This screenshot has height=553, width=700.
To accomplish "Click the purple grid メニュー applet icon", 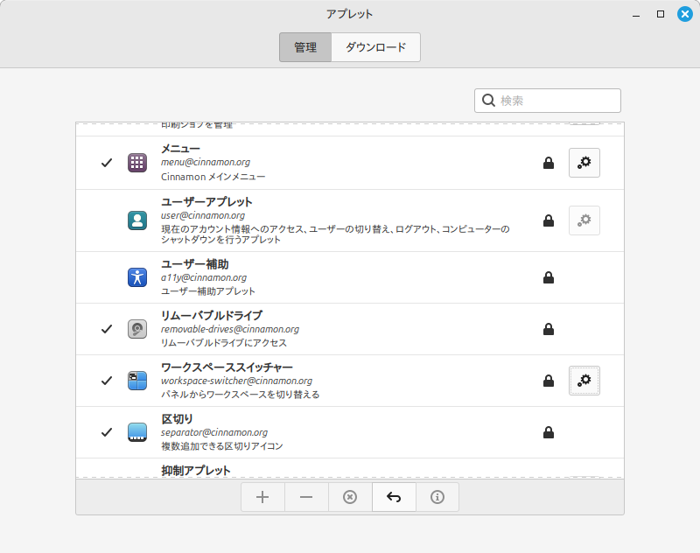I will [137, 163].
